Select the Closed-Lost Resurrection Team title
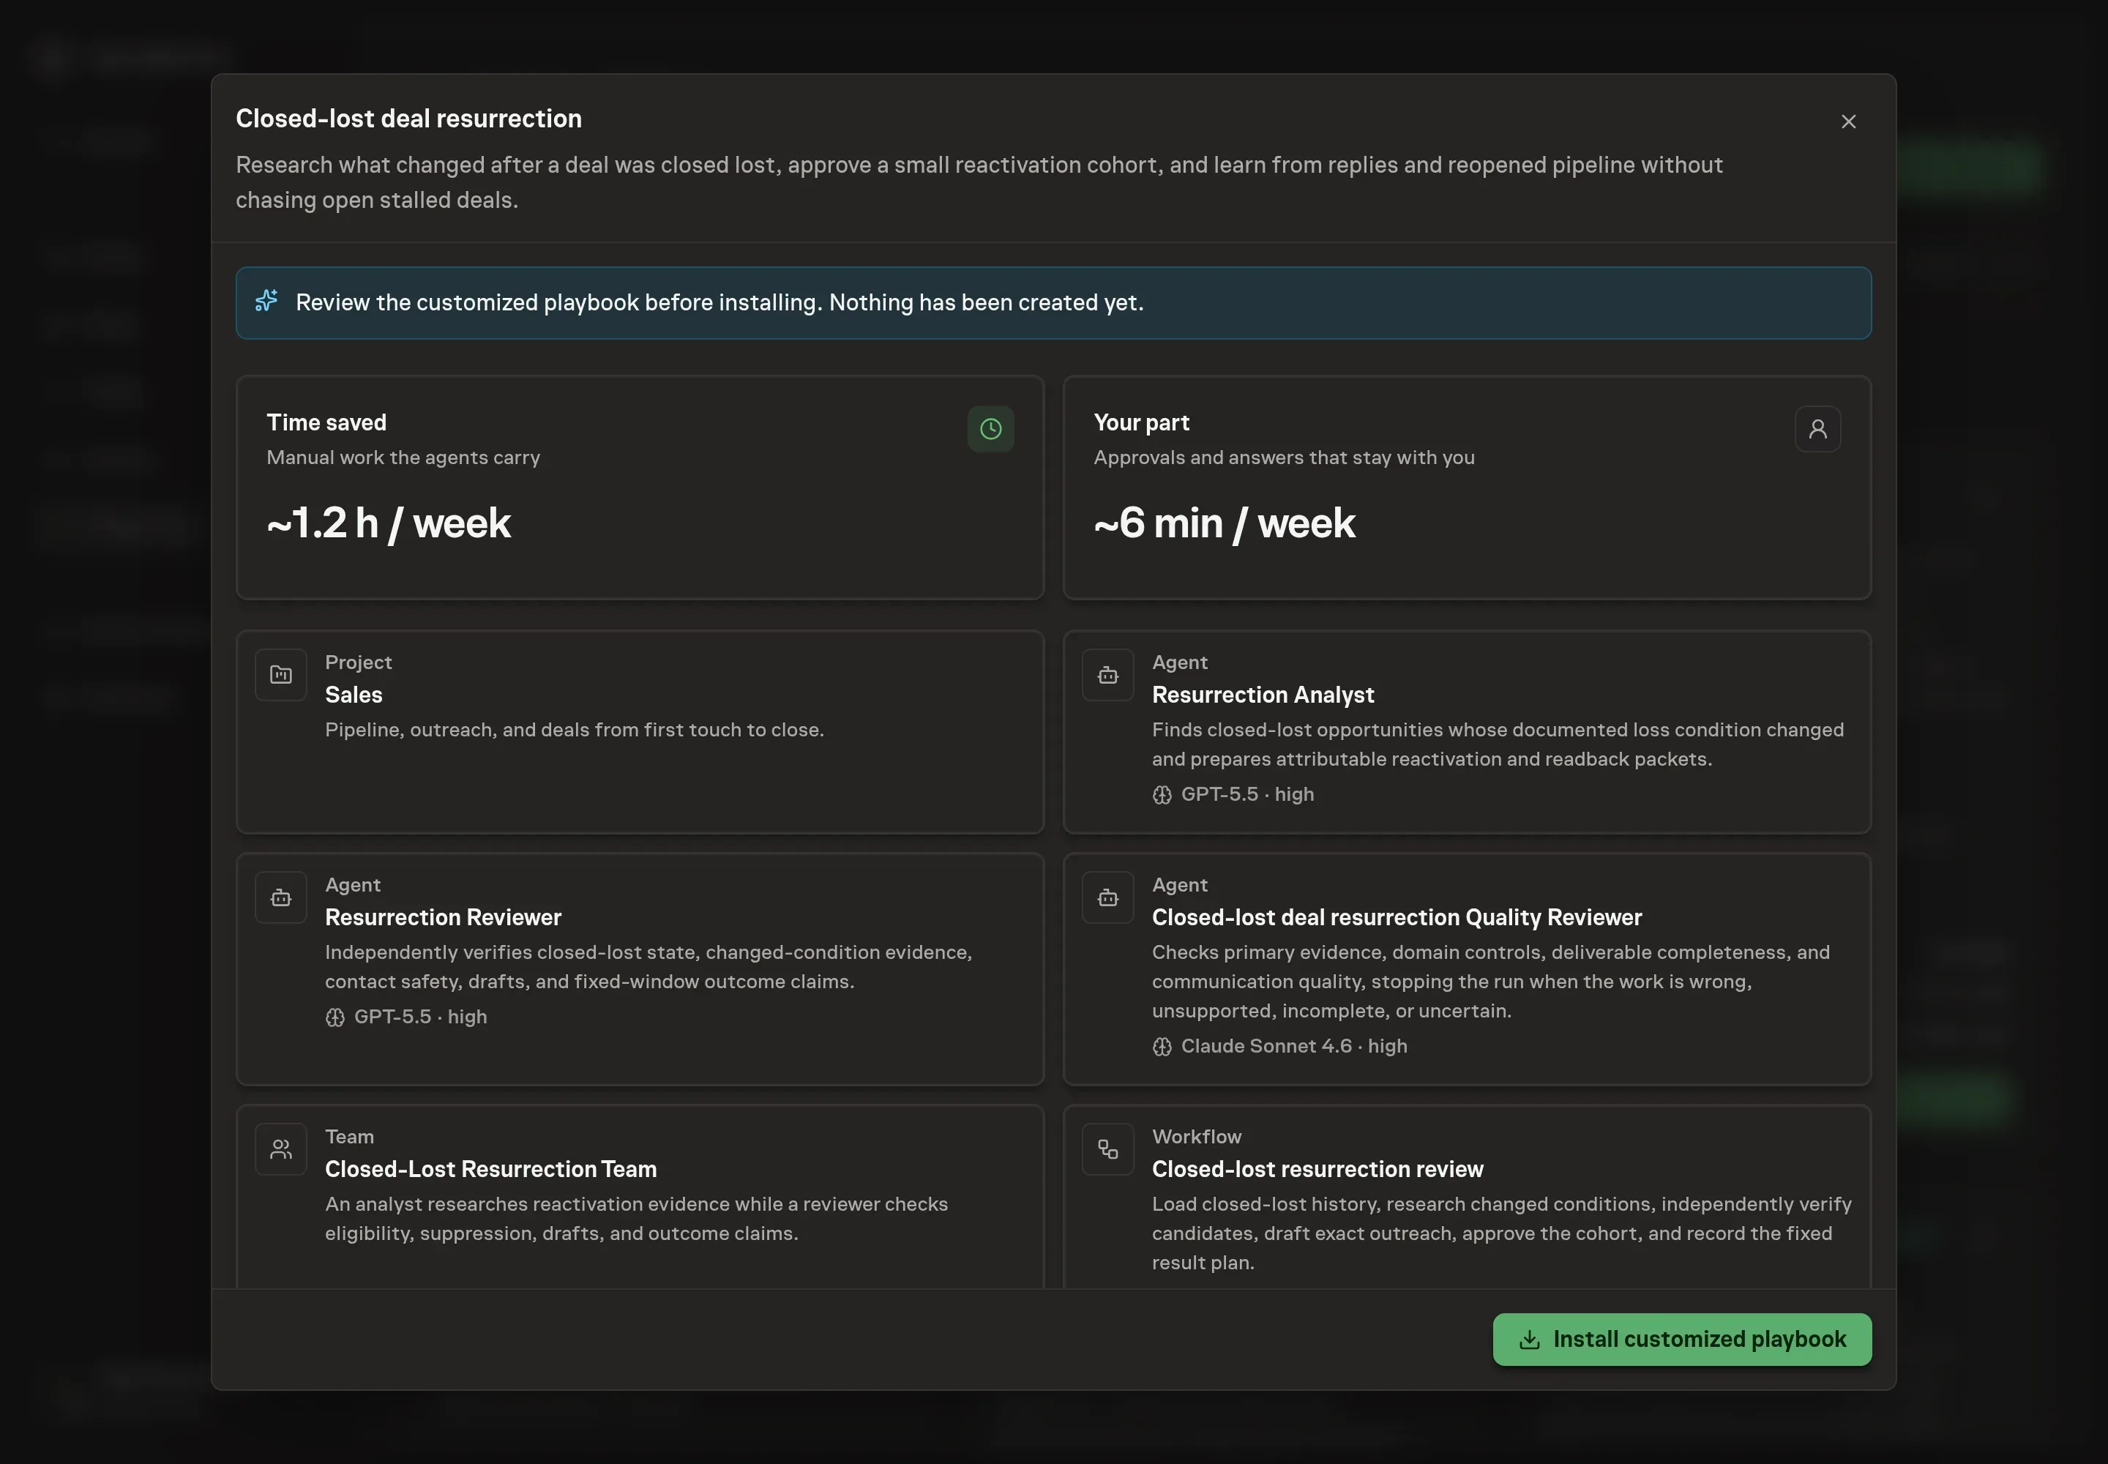 (490, 1168)
